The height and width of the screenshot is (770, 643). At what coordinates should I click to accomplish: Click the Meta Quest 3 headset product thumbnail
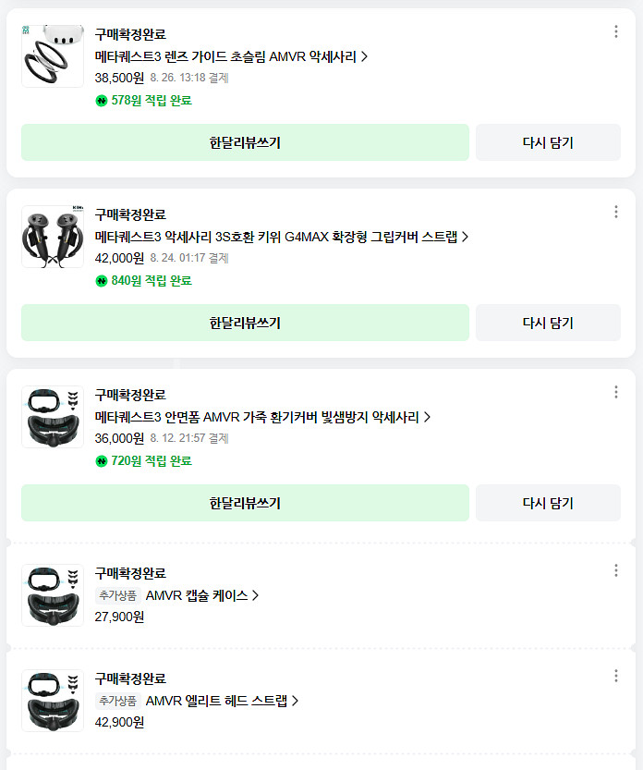(x=53, y=55)
